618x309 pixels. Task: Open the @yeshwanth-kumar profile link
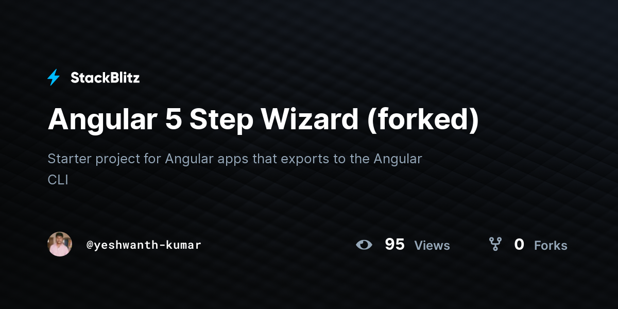pyautogui.click(x=144, y=245)
